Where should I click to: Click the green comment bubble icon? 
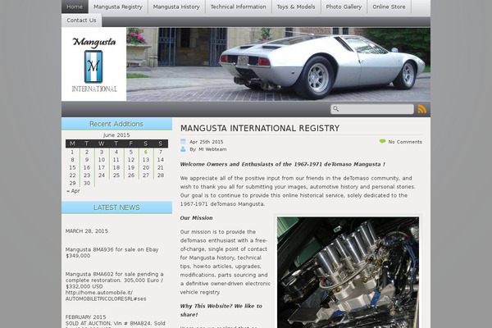[x=382, y=142]
